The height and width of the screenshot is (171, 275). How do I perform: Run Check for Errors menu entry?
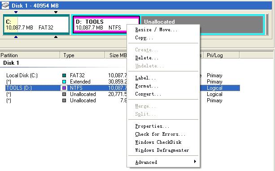tap(160, 134)
